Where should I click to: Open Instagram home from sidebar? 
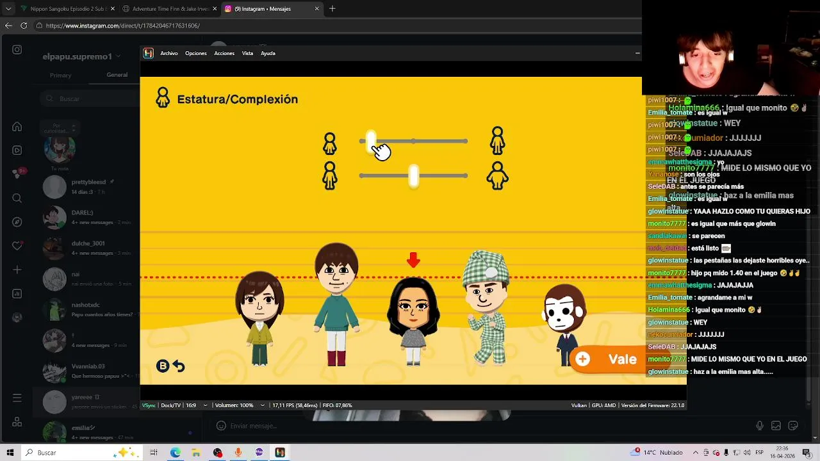[x=17, y=127]
